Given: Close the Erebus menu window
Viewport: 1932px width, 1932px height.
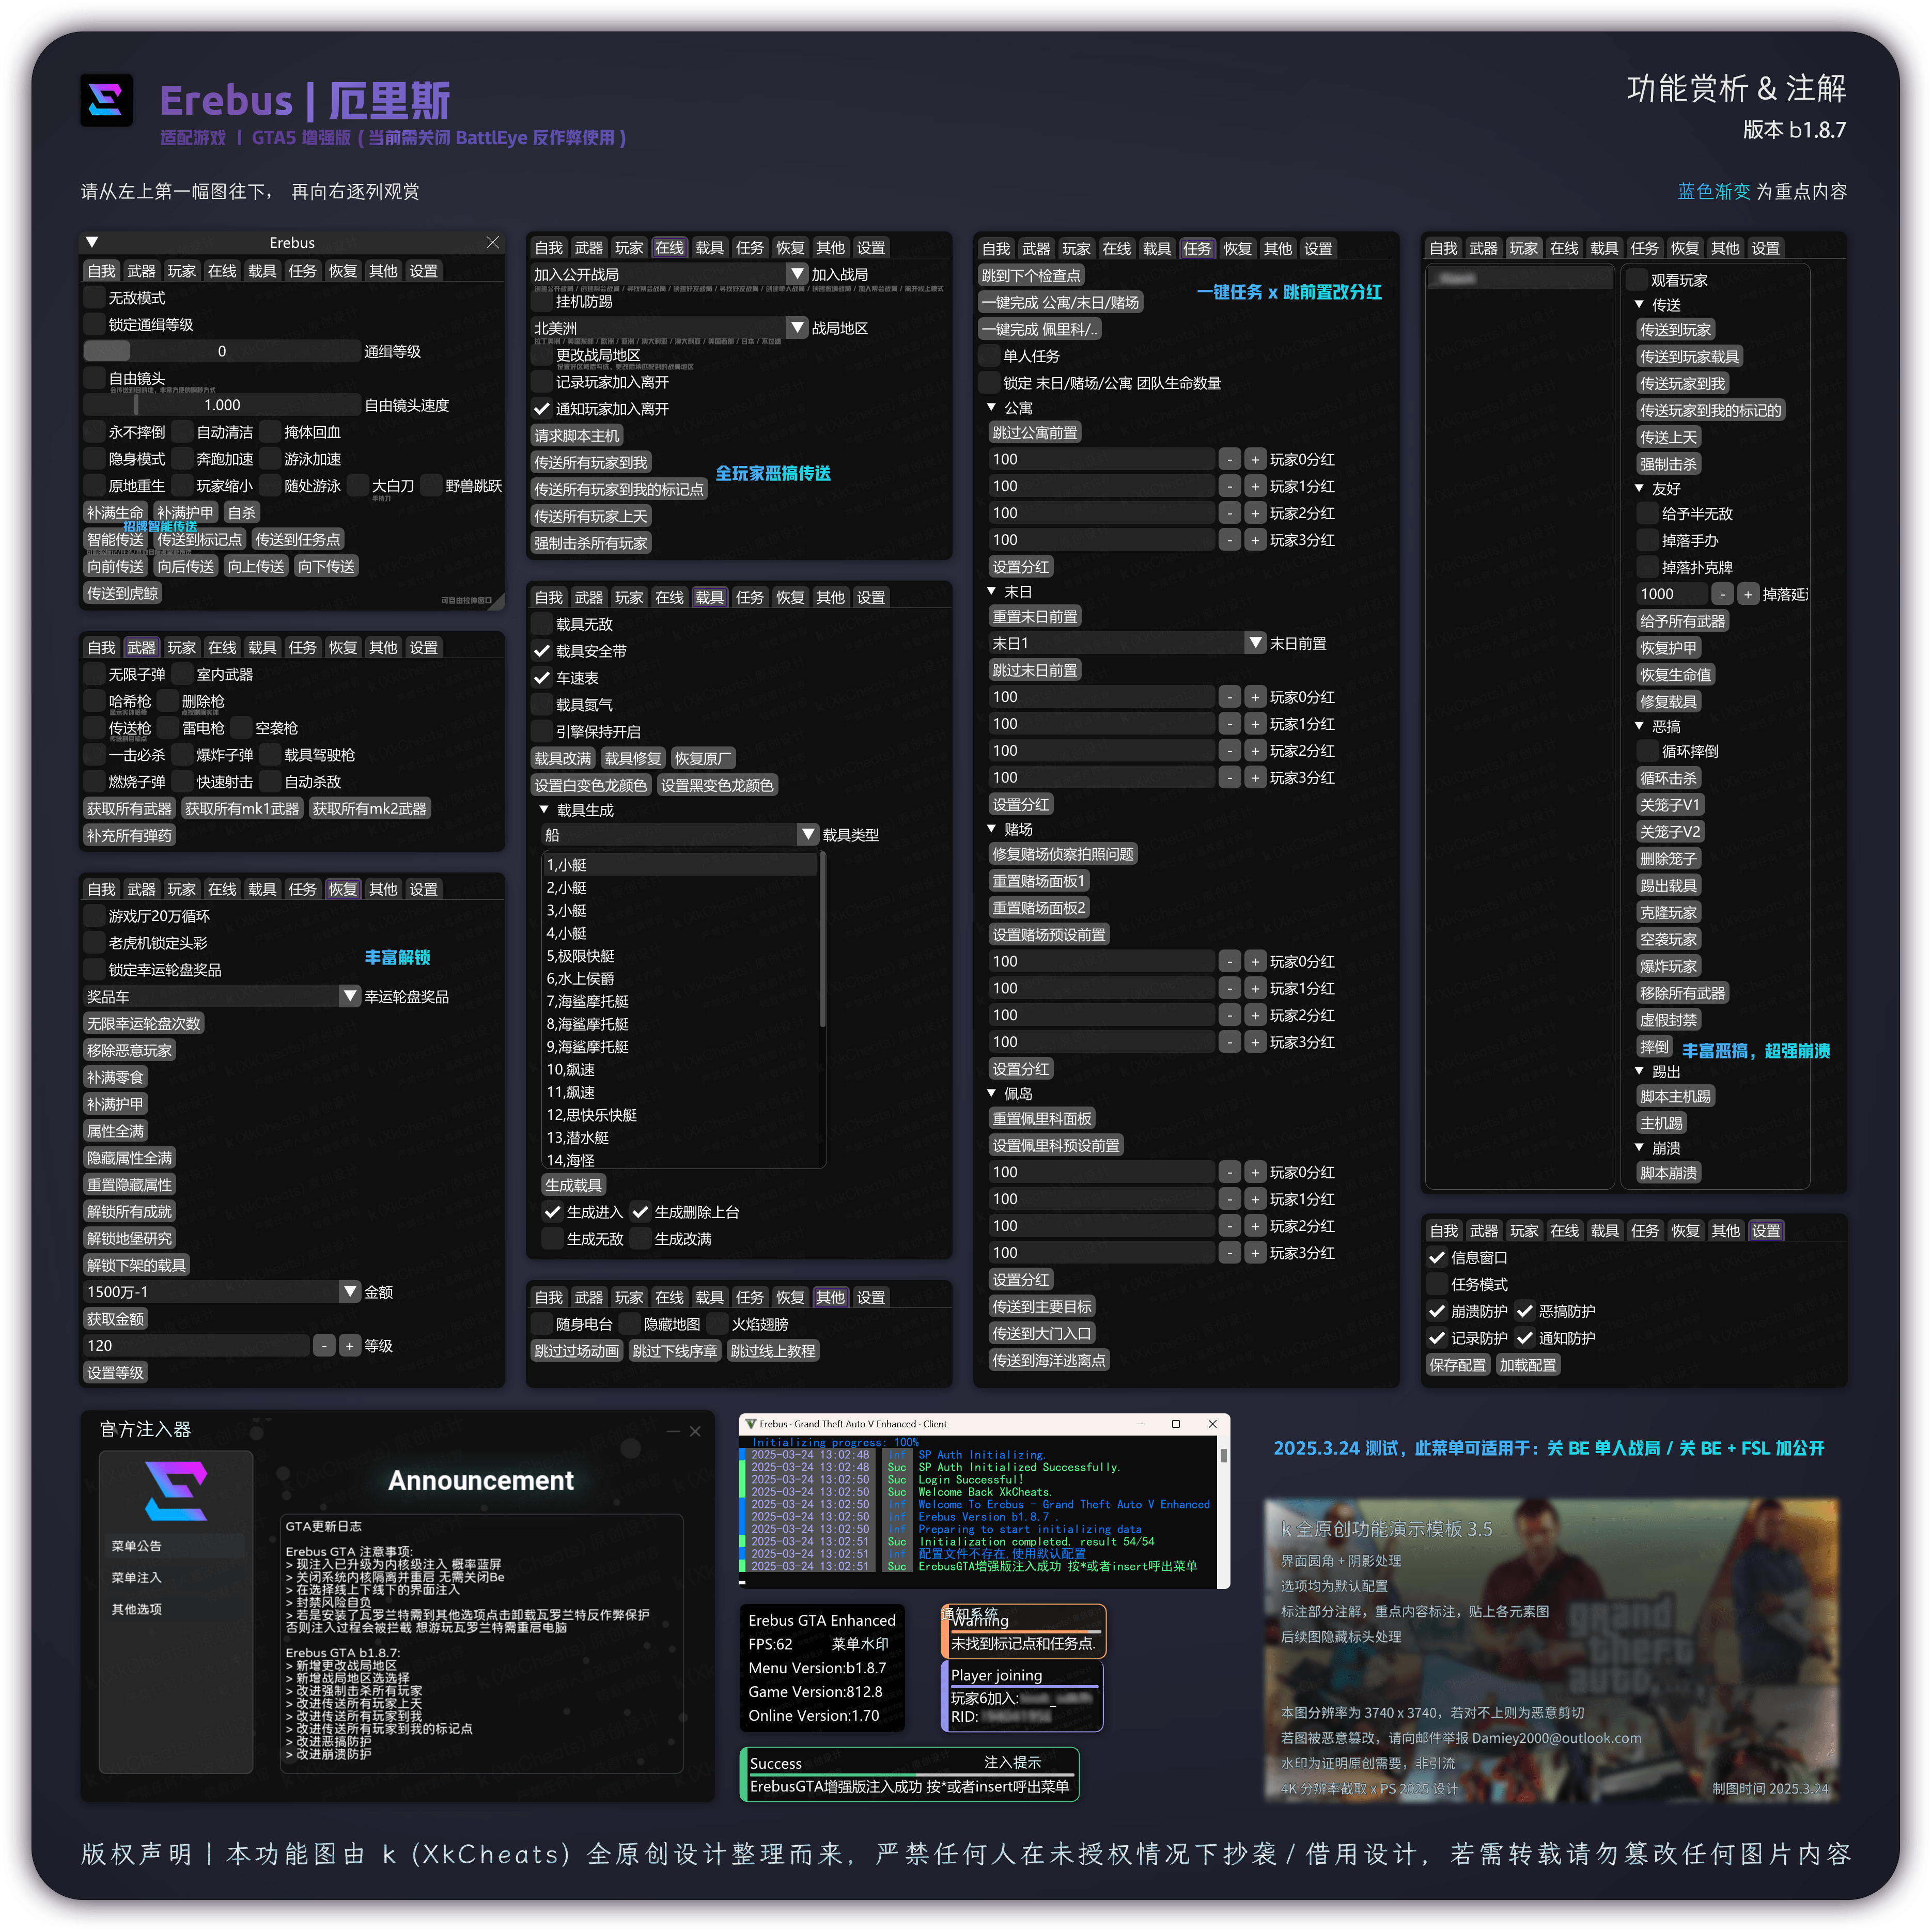Looking at the screenshot, I should click(x=492, y=242).
